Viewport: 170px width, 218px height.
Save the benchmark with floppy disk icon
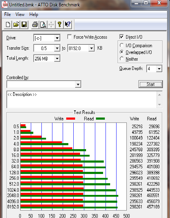click(24, 25)
